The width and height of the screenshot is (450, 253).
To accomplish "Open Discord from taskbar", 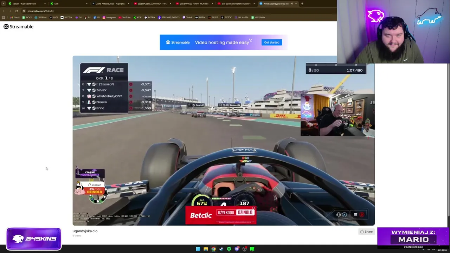I will 237,249.
